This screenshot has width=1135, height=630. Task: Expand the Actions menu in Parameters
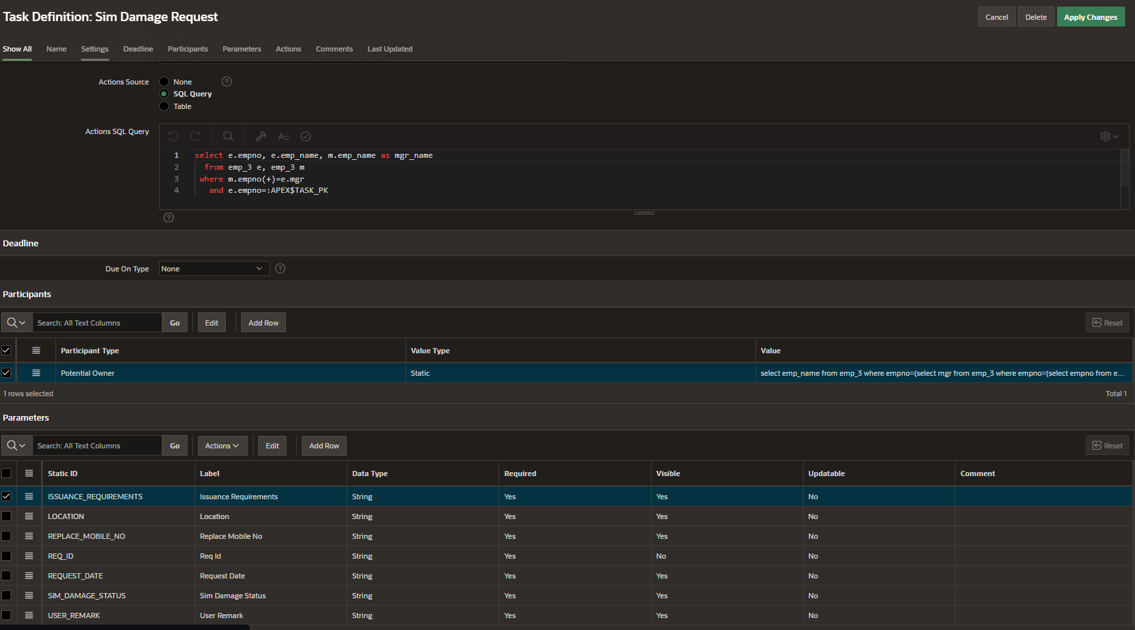click(x=222, y=446)
